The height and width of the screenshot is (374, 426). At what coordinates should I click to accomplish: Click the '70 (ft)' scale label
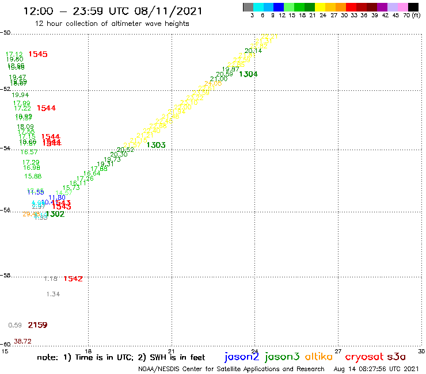click(412, 16)
